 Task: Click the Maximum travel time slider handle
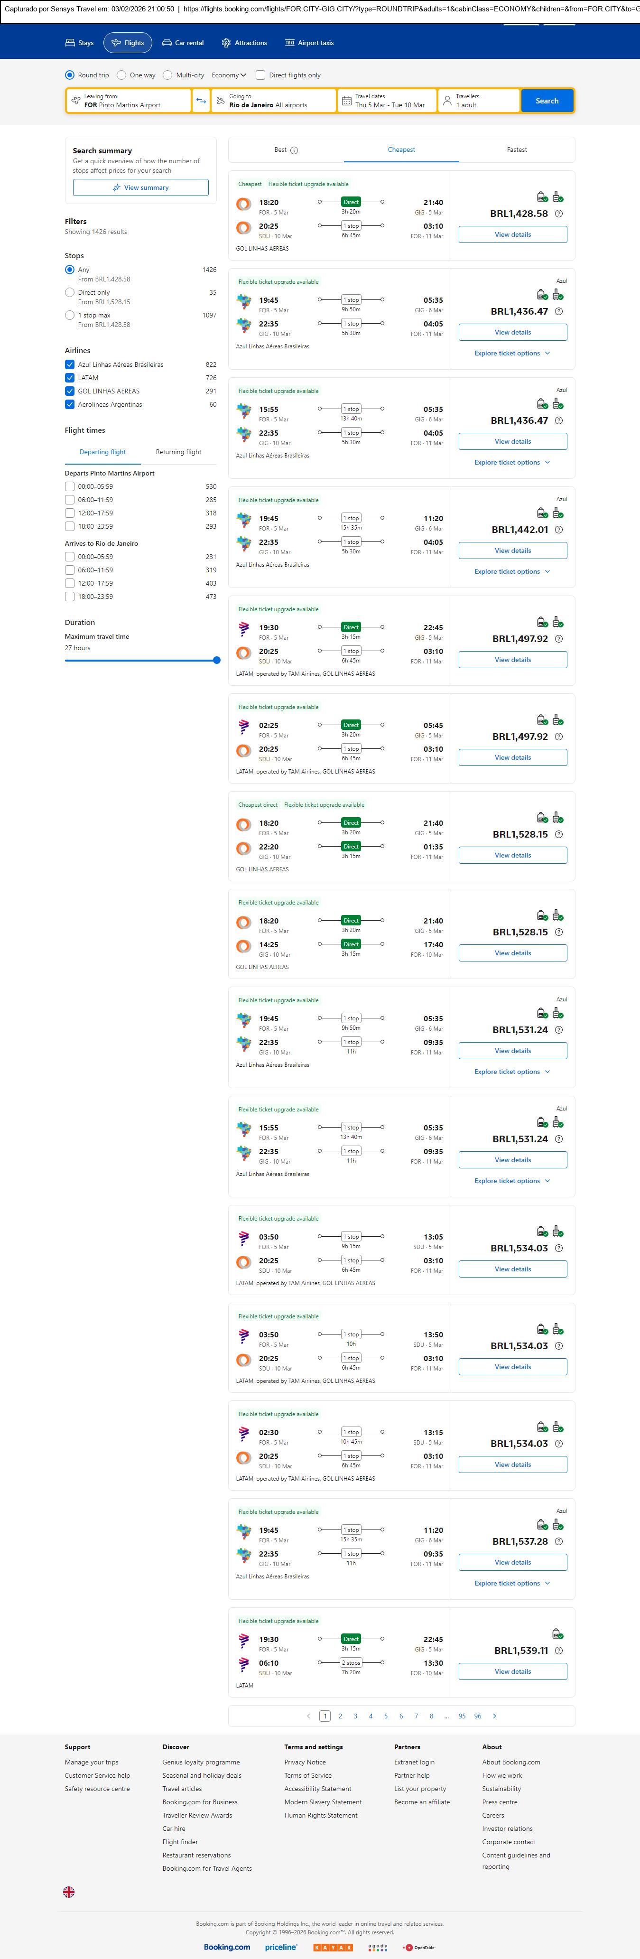point(217,660)
